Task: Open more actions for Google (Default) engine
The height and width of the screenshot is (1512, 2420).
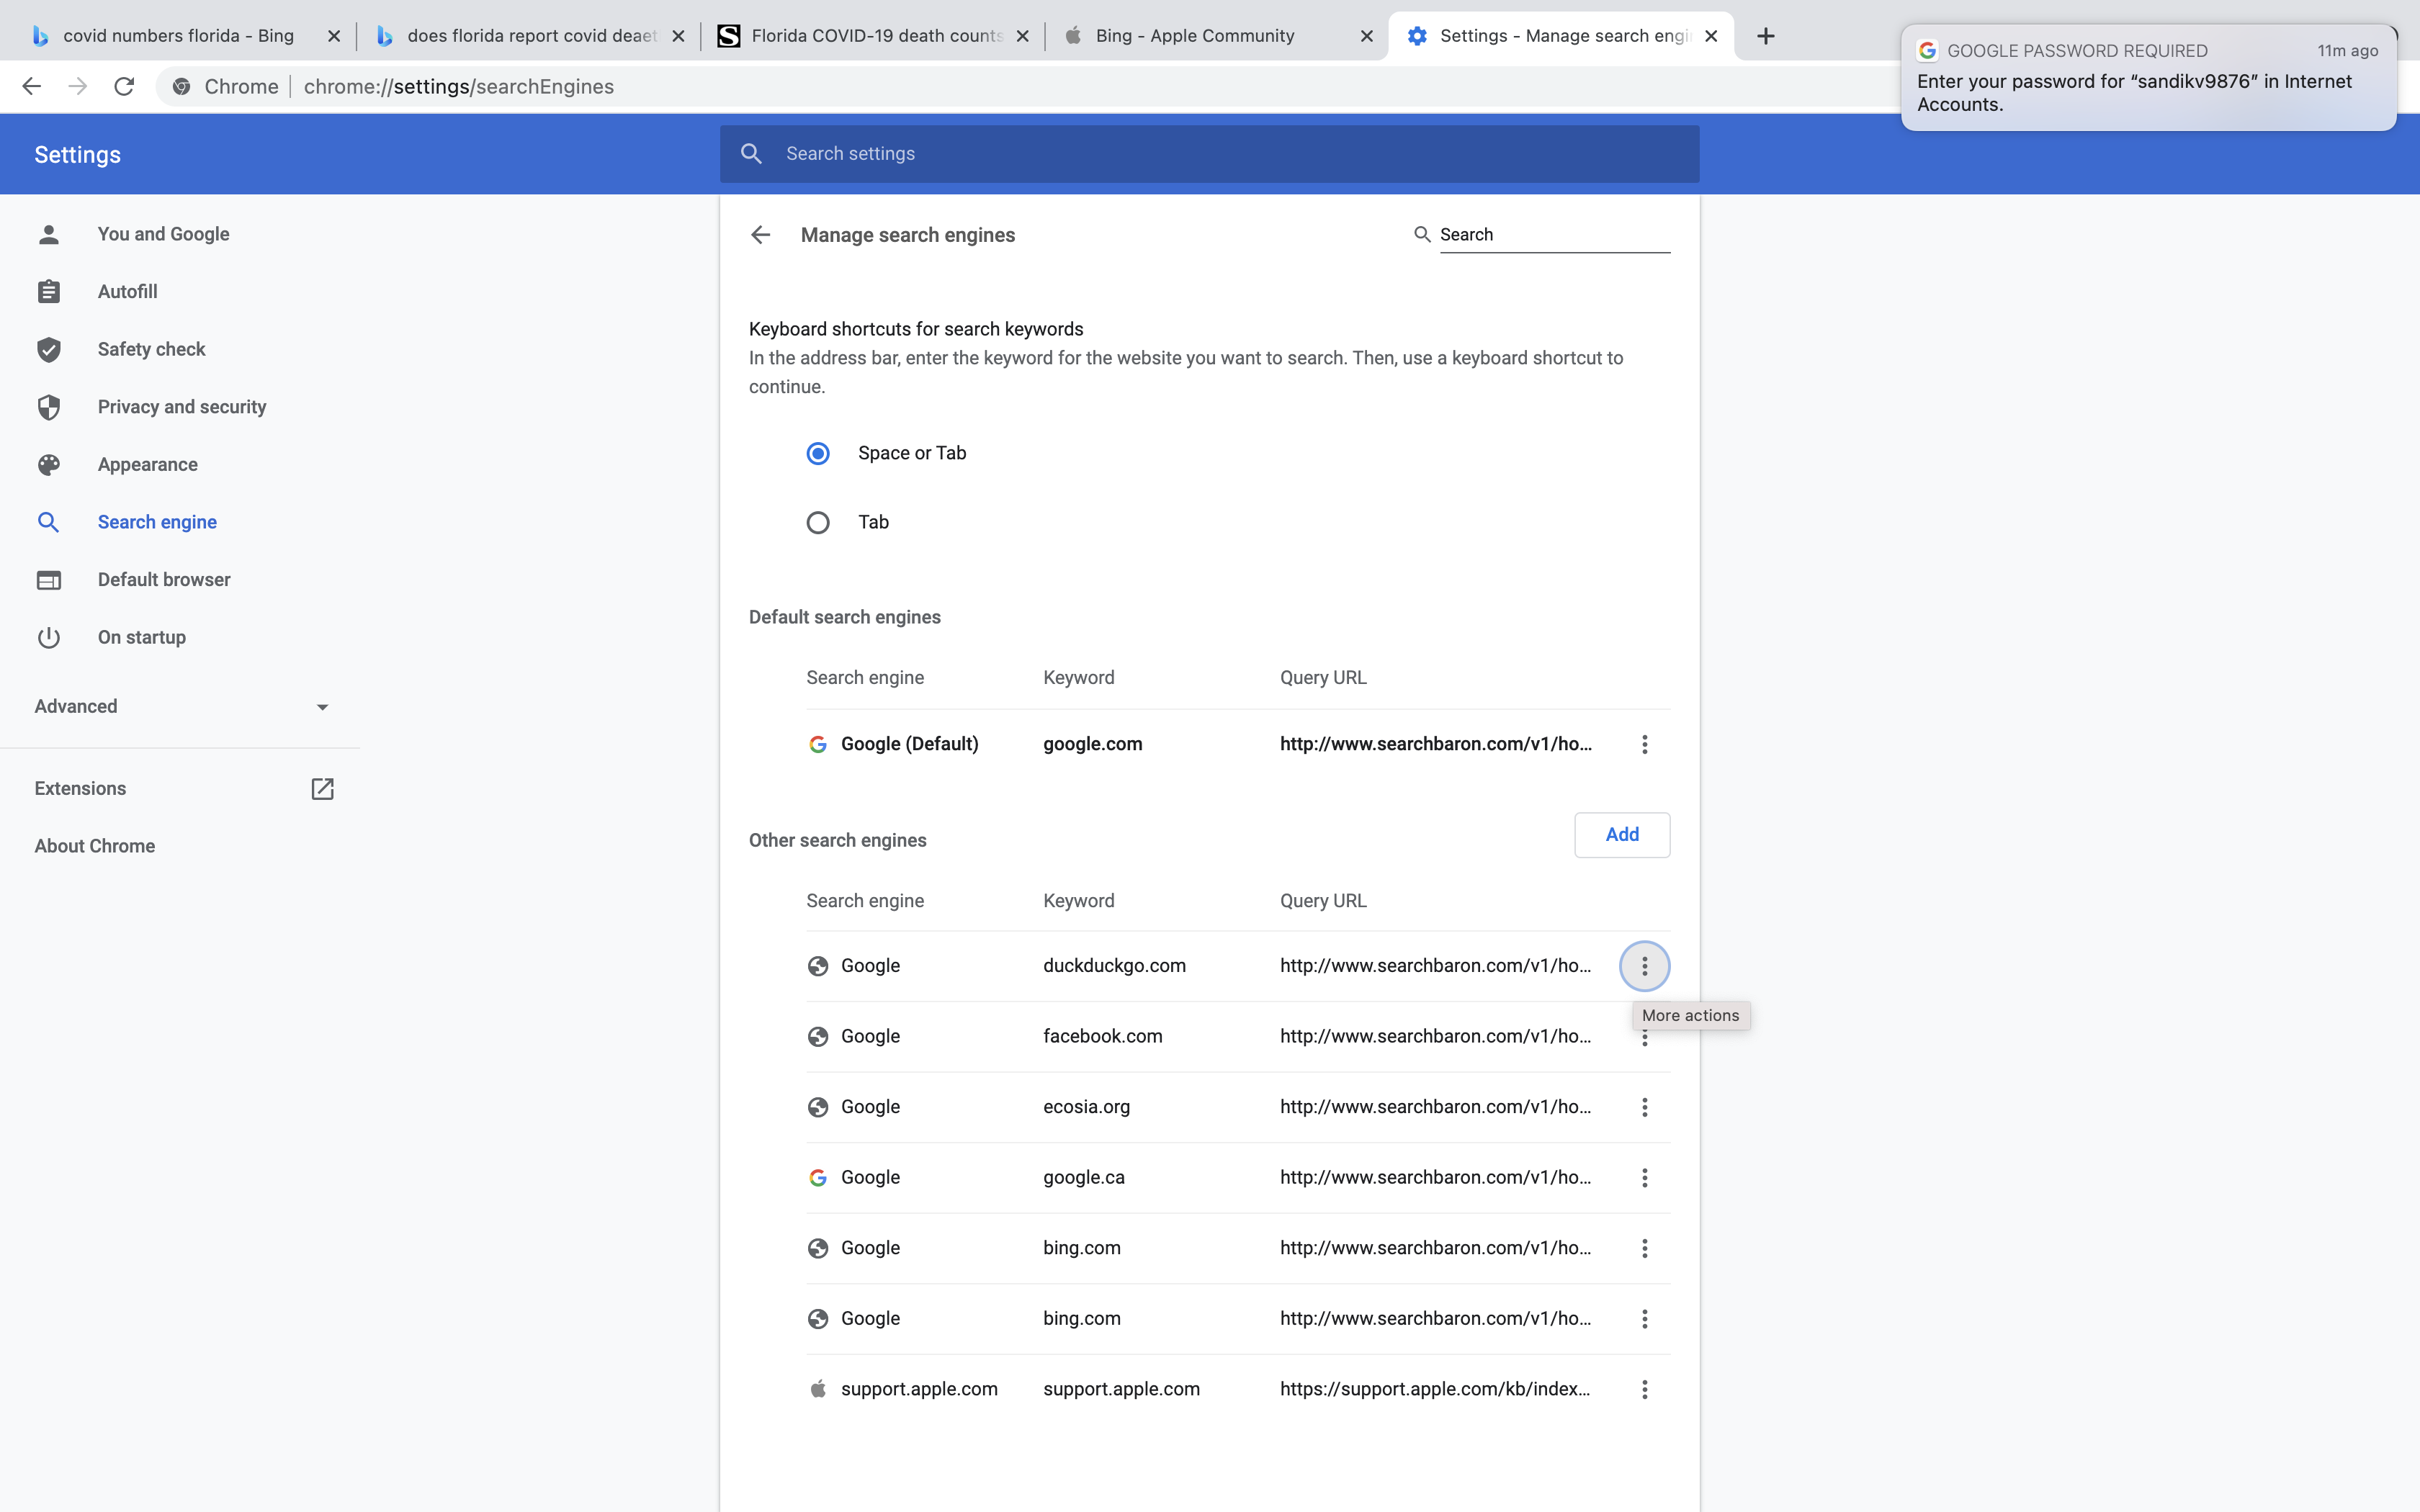Action: [x=1644, y=744]
